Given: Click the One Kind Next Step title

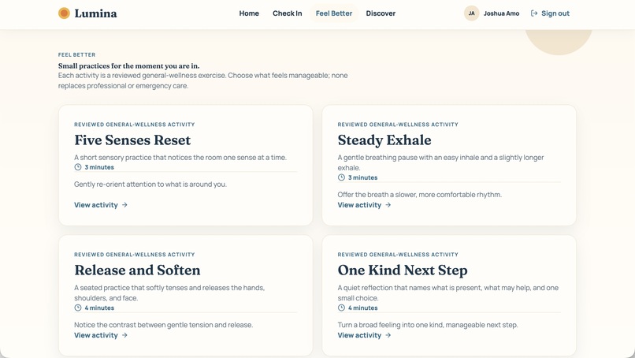Looking at the screenshot, I should click(x=403, y=270).
